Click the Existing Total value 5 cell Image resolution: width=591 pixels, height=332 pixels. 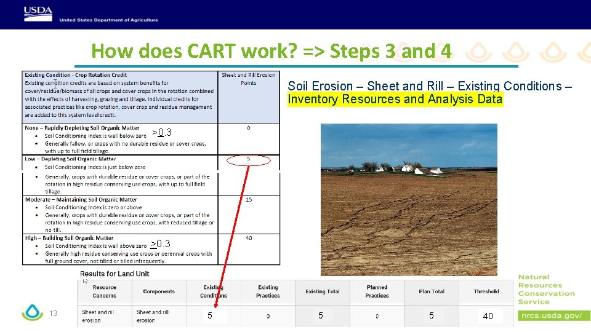[322, 316]
